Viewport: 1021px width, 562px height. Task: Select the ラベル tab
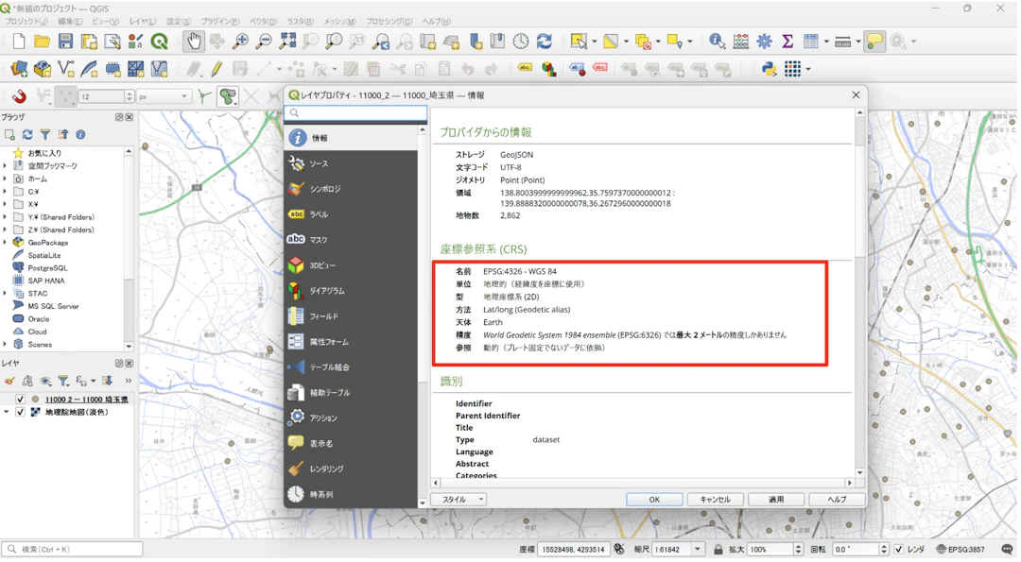pyautogui.click(x=351, y=214)
